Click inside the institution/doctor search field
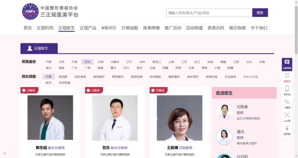This screenshot has height=158, width=298. (209, 13)
